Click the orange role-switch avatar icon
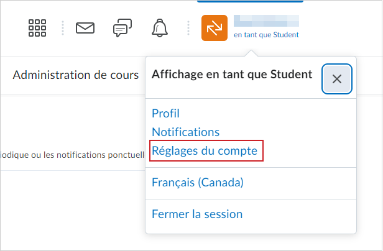The height and width of the screenshot is (251, 383). pos(215,28)
